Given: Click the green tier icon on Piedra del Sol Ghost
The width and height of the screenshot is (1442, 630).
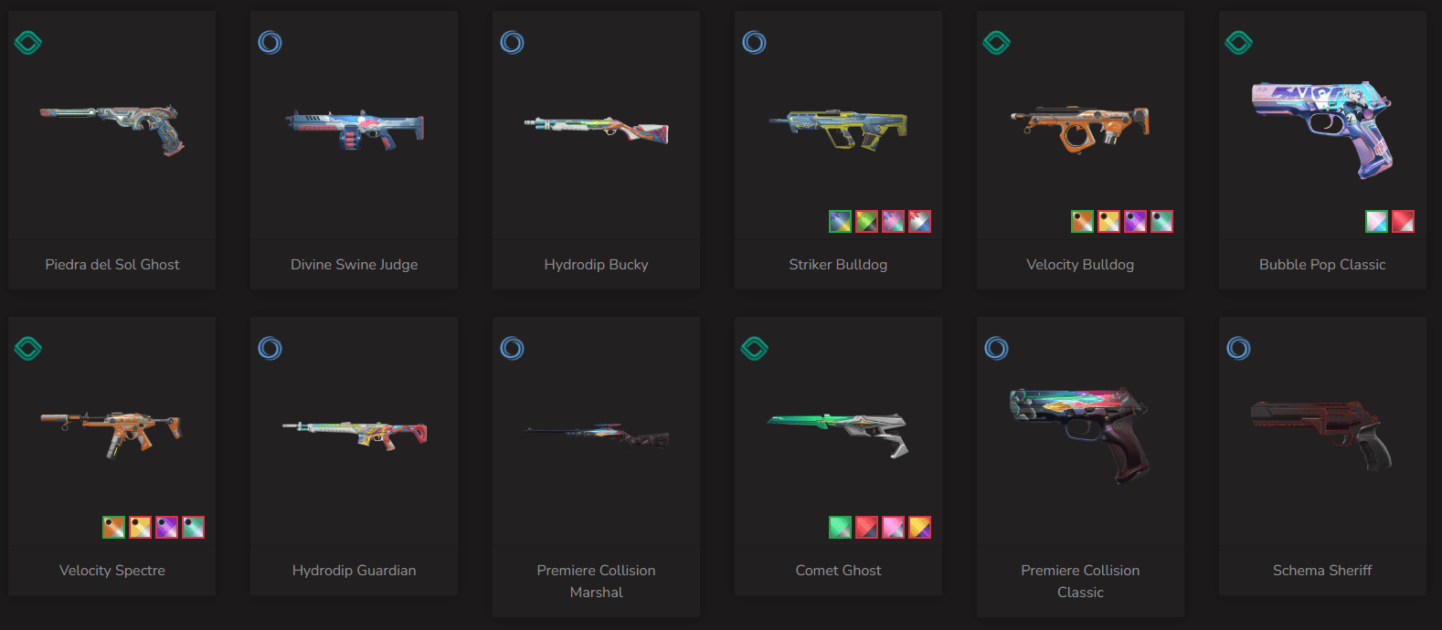Looking at the screenshot, I should pyautogui.click(x=28, y=42).
